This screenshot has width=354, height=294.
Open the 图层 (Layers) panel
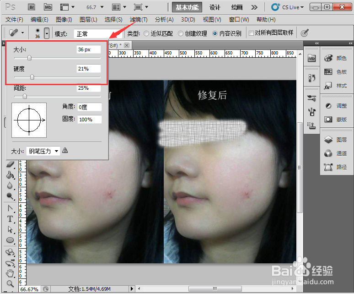click(336, 140)
